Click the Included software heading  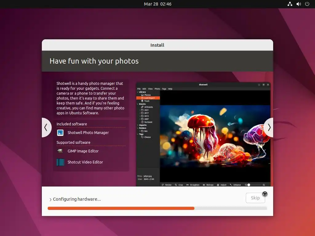(72, 124)
